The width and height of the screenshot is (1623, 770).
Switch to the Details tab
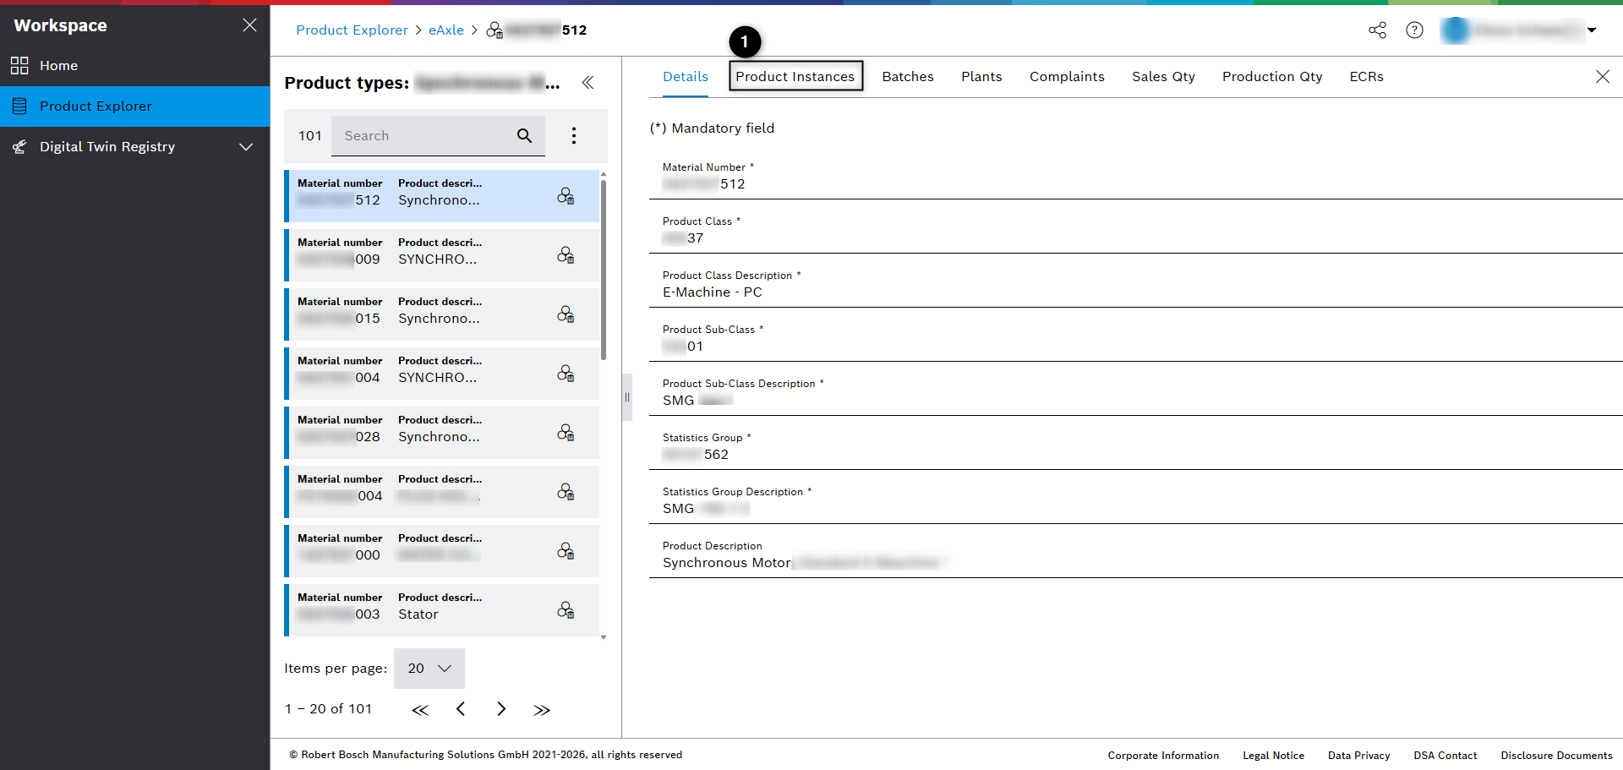(x=686, y=77)
